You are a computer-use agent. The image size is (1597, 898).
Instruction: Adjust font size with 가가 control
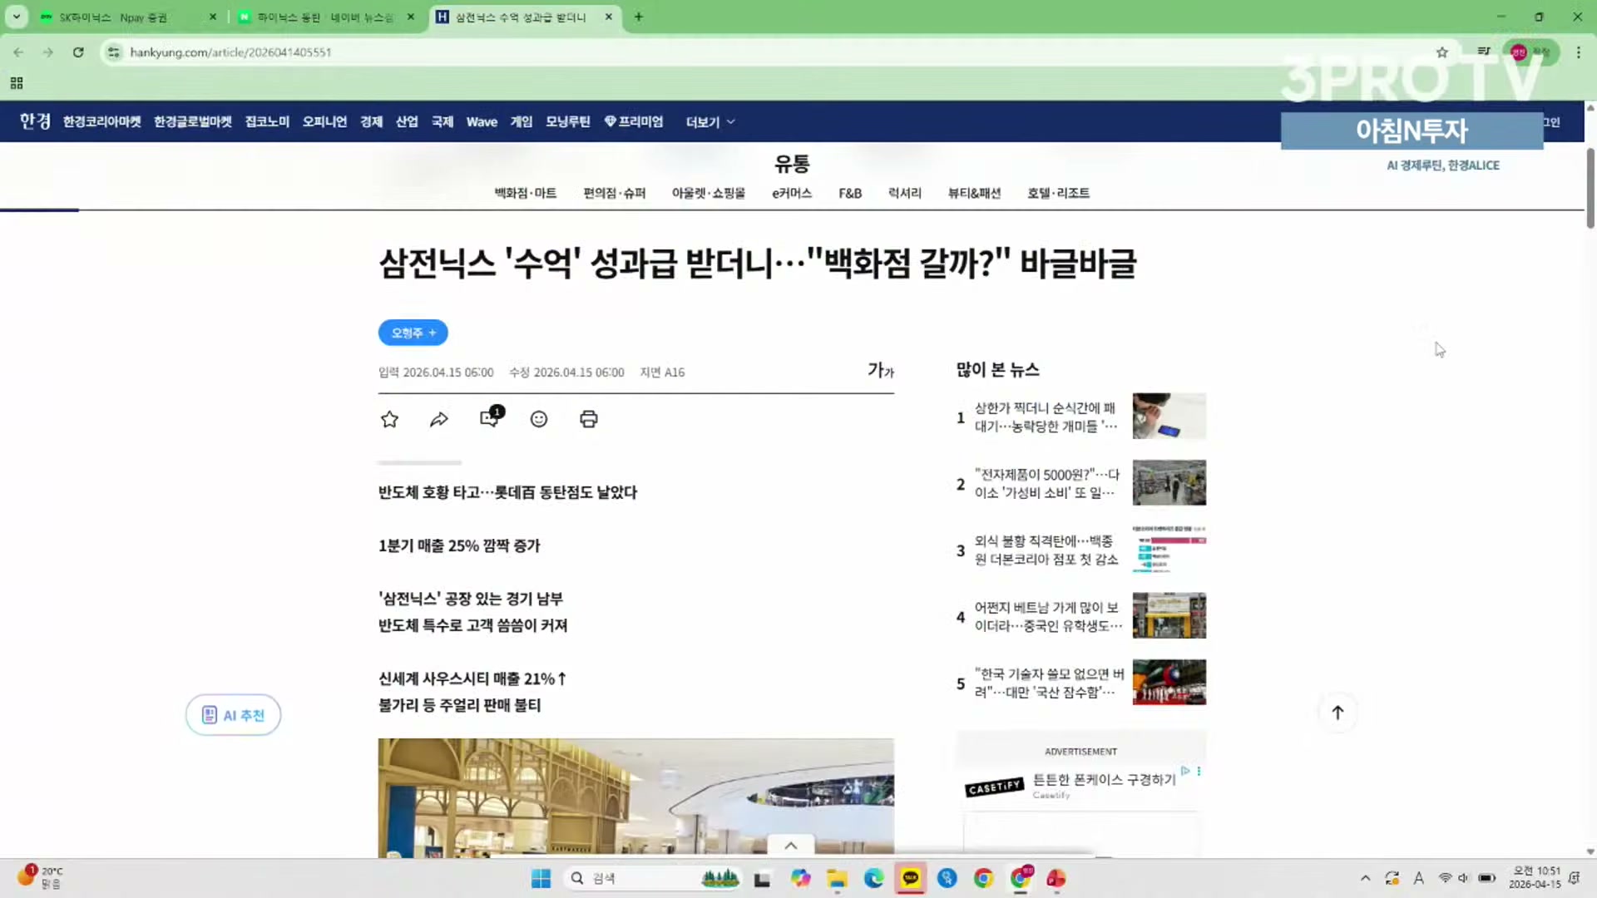880,371
